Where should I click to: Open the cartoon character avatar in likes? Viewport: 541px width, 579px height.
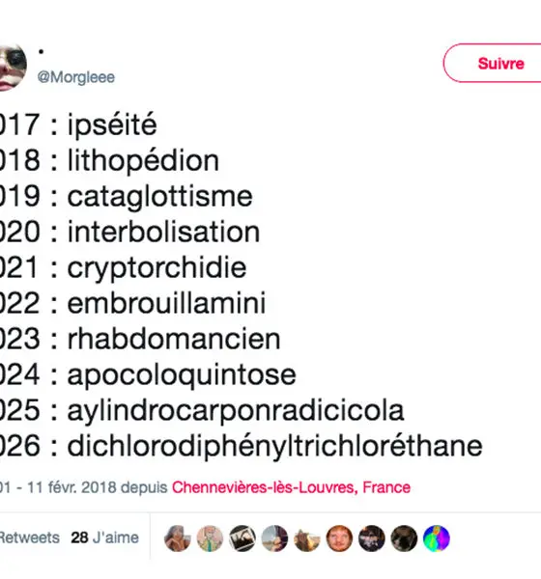pos(210,538)
